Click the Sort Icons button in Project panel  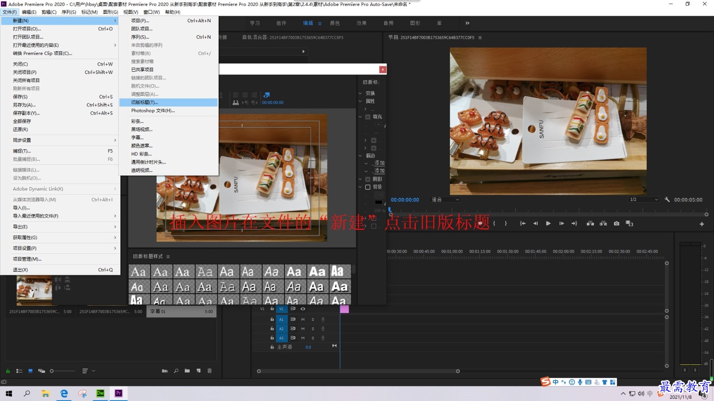(85, 371)
